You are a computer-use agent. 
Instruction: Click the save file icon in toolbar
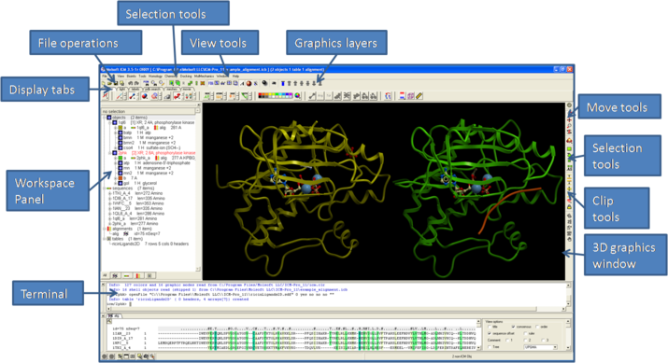(116, 83)
